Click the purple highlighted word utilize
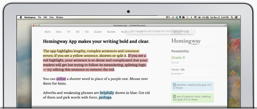257x109 pixels. pyautogui.click(x=61, y=79)
